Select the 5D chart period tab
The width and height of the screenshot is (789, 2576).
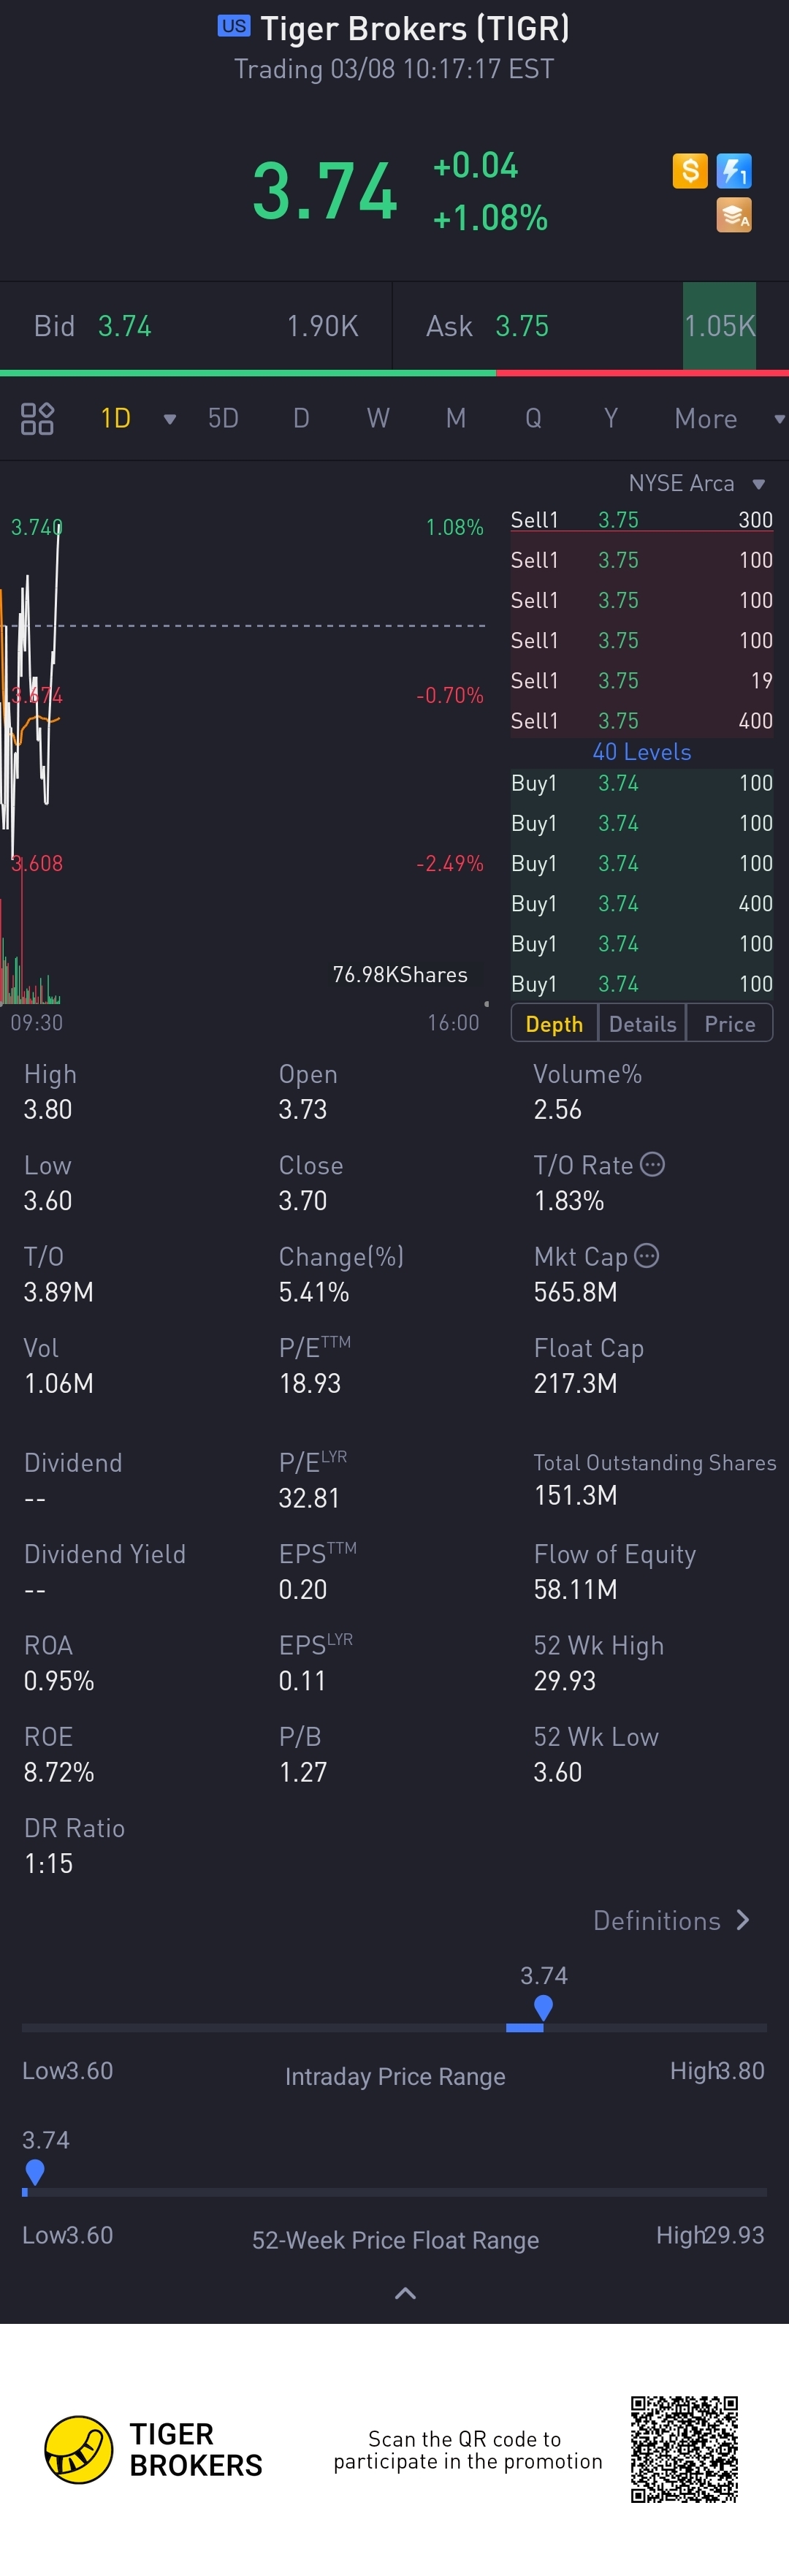pos(223,418)
